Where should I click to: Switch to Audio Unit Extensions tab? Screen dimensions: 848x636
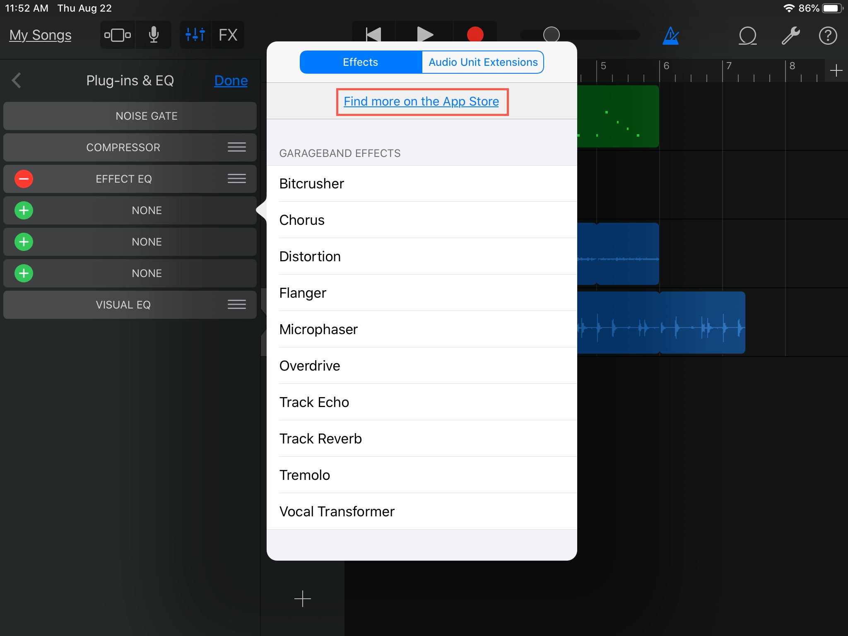pos(483,62)
